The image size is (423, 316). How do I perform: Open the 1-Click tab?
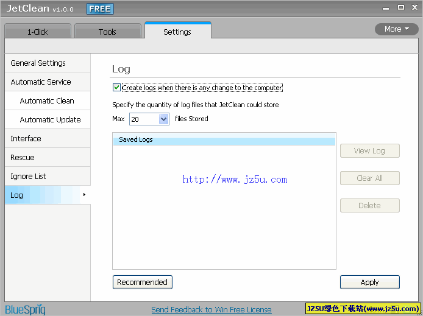38,31
